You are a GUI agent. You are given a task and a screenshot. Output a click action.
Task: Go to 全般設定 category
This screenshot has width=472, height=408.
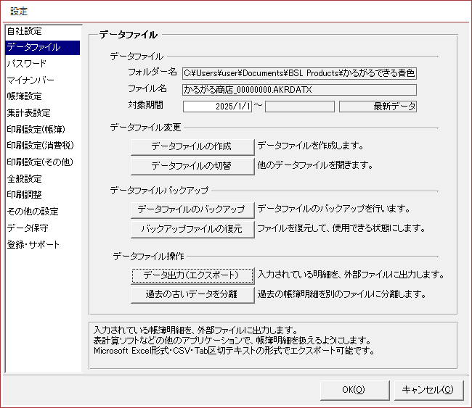click(25, 178)
